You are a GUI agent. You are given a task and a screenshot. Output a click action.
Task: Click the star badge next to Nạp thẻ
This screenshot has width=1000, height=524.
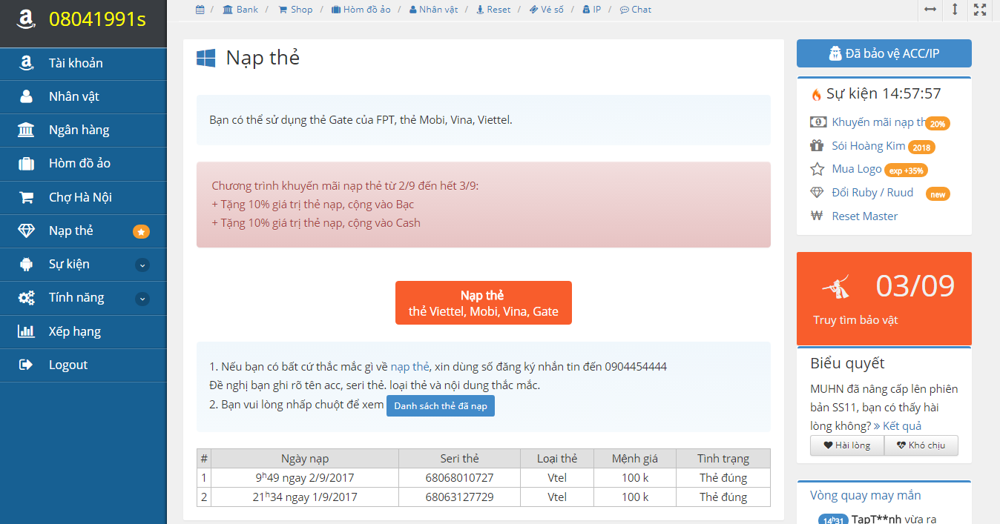(141, 232)
